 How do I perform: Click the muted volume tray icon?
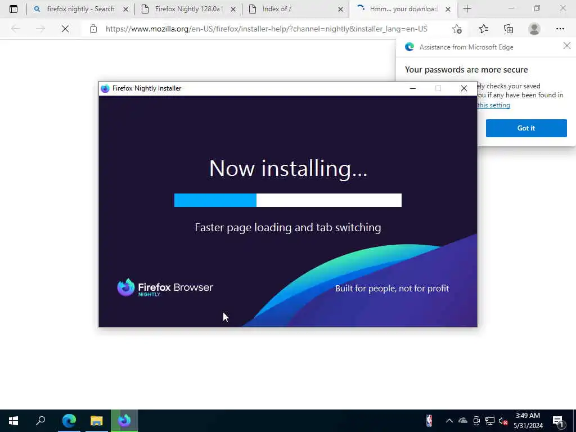(x=503, y=421)
